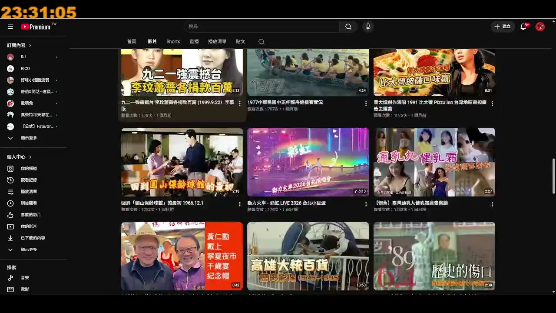Screen dimensions: 556x313
Task: Play the '89 64 歷史的傷口 thumbnail
Action: [x=434, y=256]
